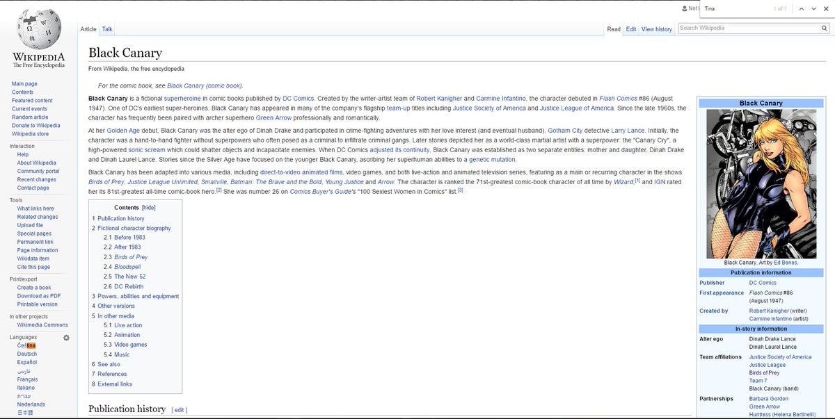This screenshot has height=419, width=835.
Task: Go to previous find match arrow
Action: tap(802, 8)
